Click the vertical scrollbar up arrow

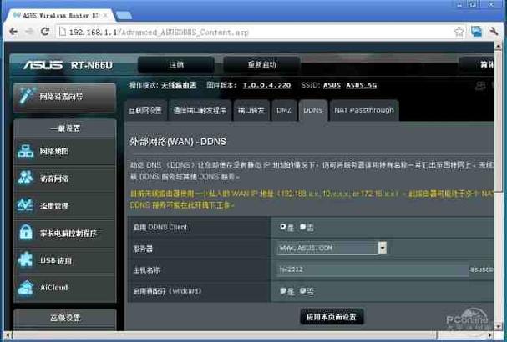point(499,46)
